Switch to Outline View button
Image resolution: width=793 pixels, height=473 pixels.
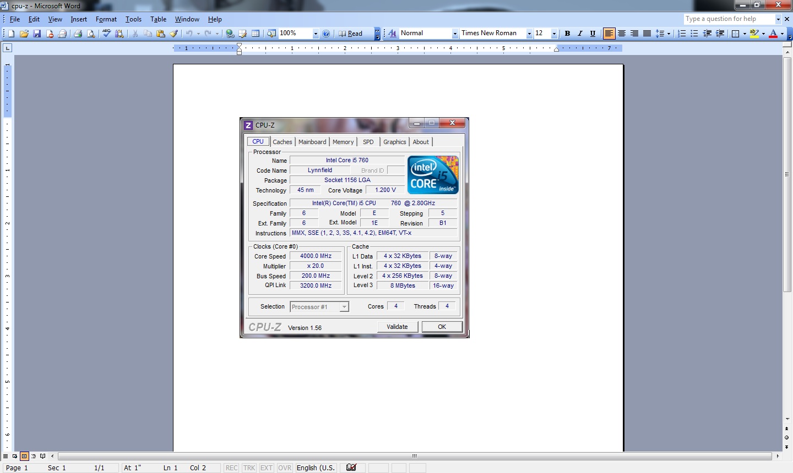33,456
